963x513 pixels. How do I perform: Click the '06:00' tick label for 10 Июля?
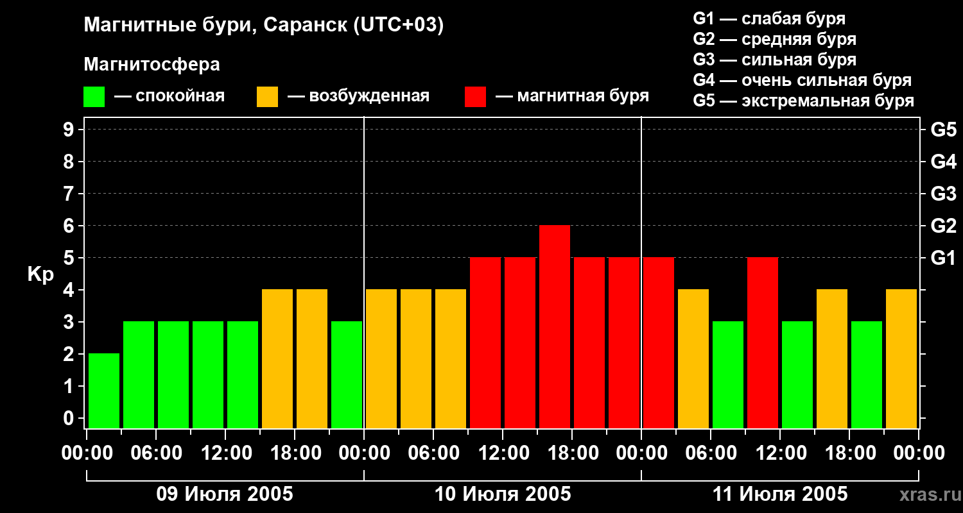click(433, 453)
